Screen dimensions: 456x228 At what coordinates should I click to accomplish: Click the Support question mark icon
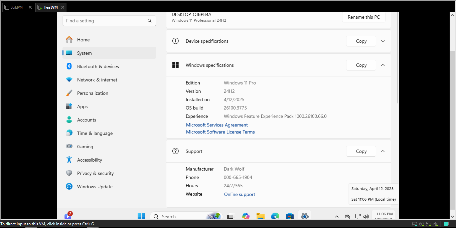pyautogui.click(x=175, y=151)
